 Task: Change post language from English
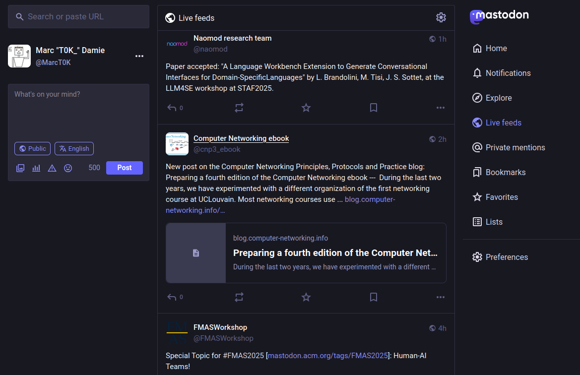pyautogui.click(x=74, y=148)
